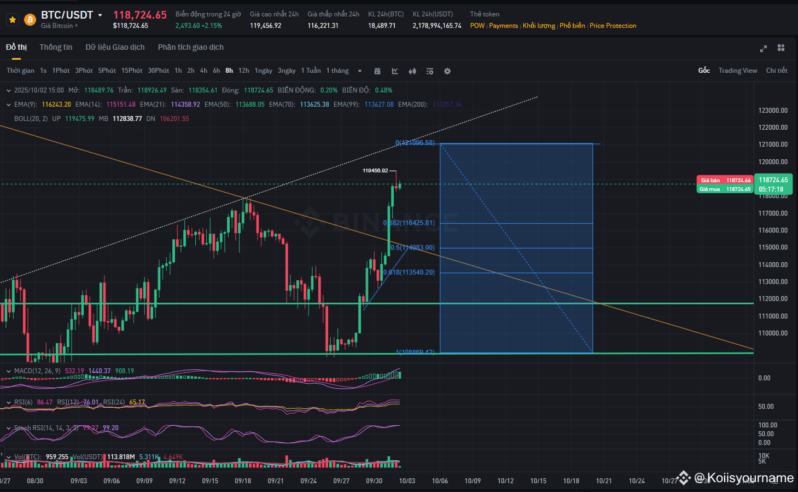Viewport: 798px width, 492px height.
Task: Switch chart view to Trading View
Action: (738, 71)
